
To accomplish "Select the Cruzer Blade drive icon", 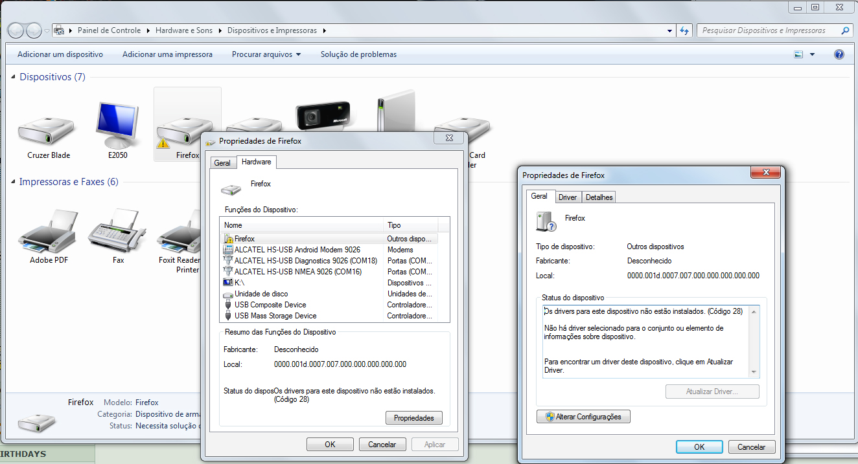I will point(48,127).
